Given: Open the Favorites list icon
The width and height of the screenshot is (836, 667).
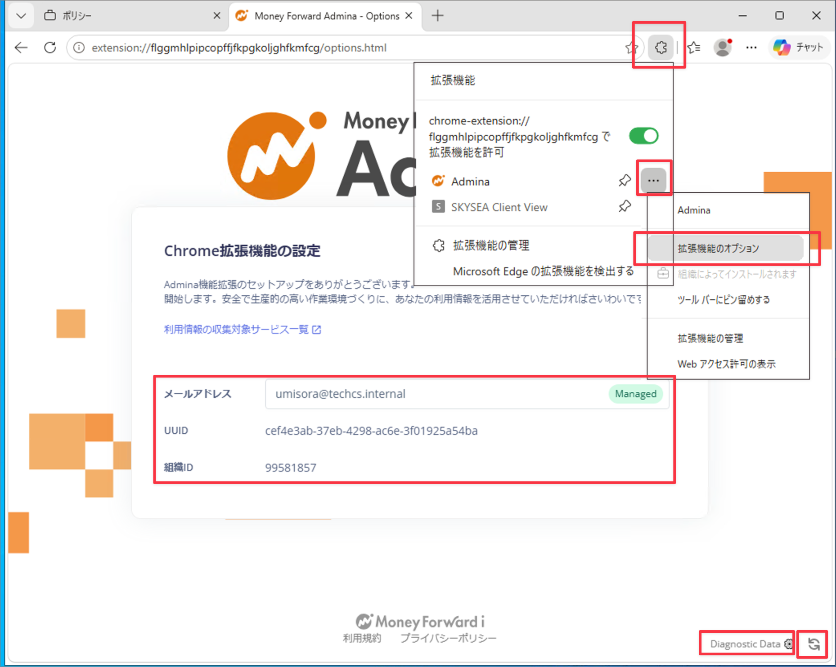Looking at the screenshot, I should [x=694, y=47].
